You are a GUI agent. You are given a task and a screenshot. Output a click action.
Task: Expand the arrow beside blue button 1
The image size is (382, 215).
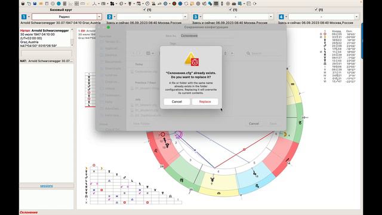pos(29,17)
